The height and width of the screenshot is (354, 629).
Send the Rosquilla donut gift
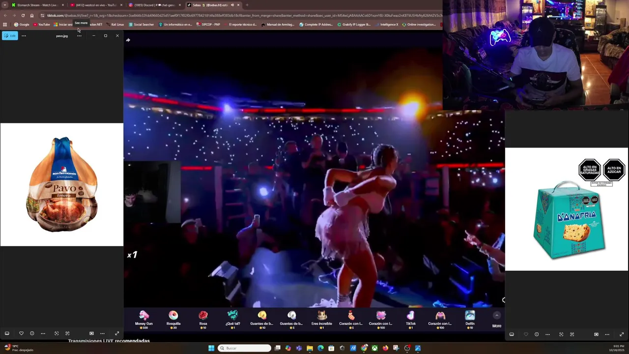[173, 319]
